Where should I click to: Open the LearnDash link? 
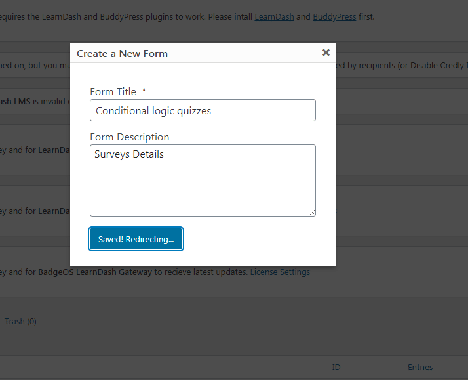[274, 16]
